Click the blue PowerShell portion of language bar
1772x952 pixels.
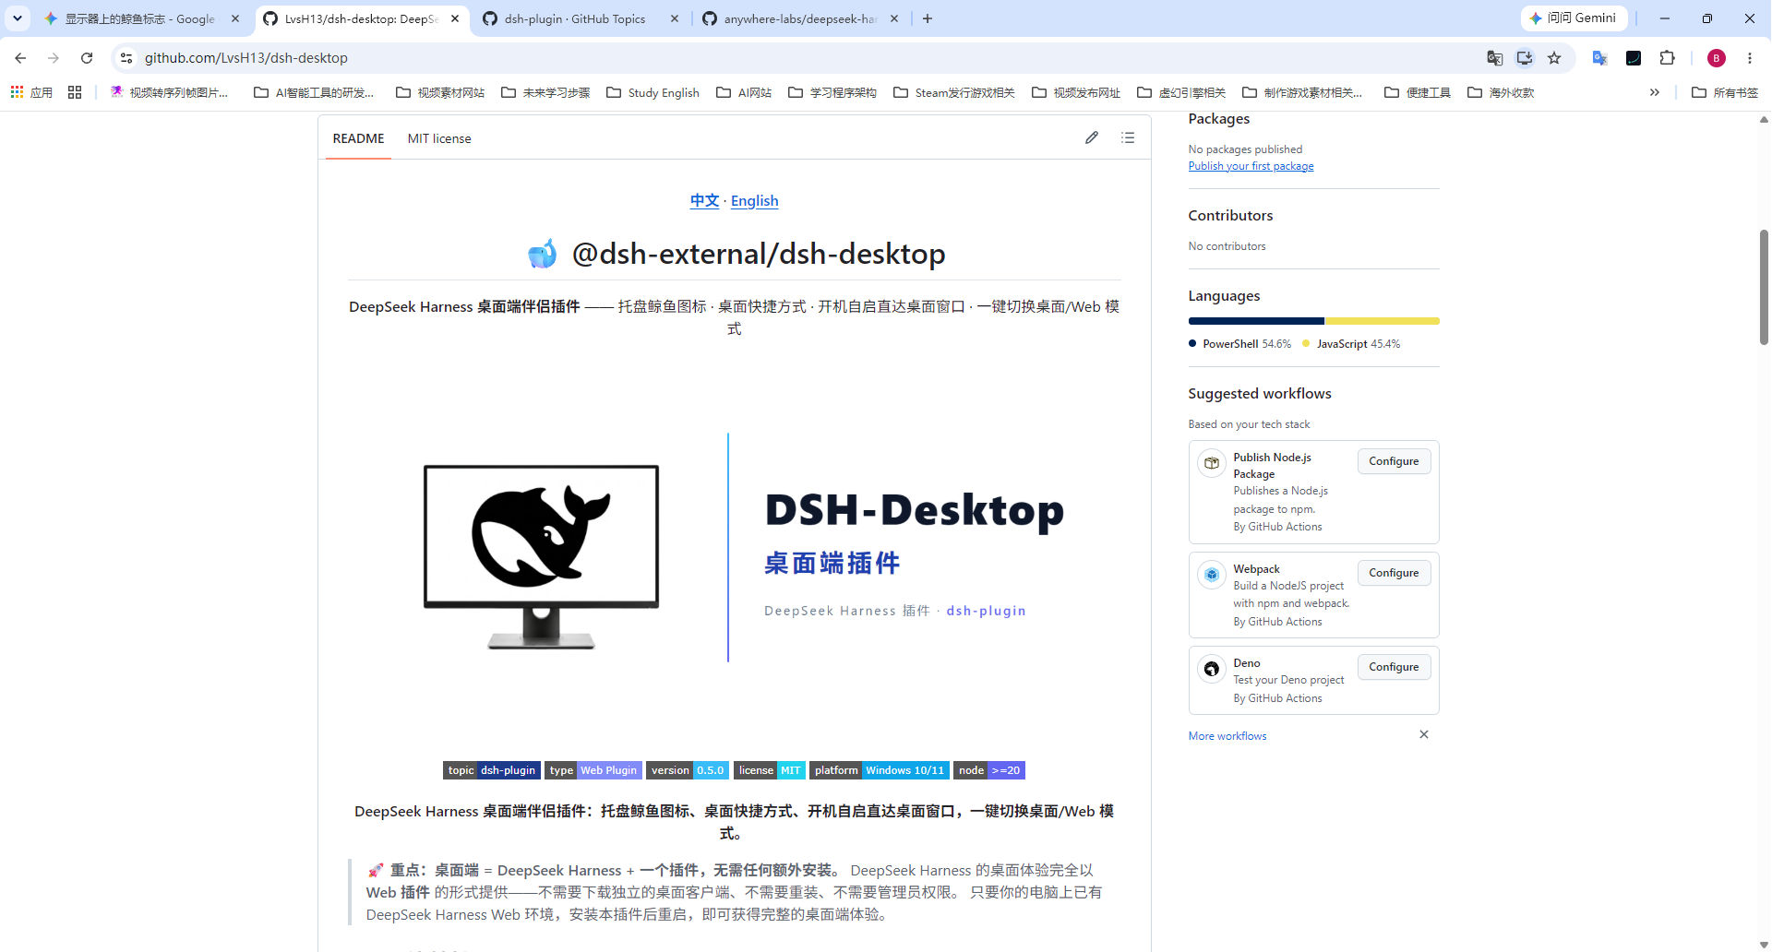[1256, 321]
